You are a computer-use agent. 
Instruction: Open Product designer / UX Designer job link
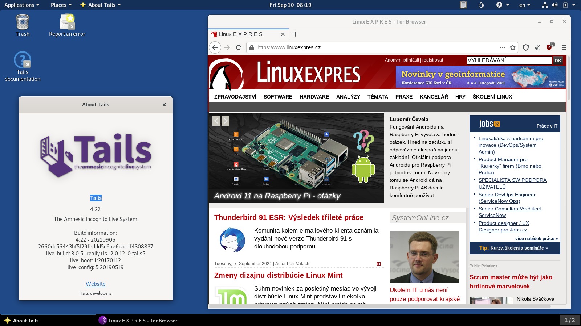(x=504, y=226)
